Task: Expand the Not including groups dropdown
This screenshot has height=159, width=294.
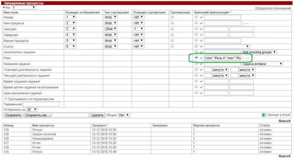Action: (x=259, y=52)
